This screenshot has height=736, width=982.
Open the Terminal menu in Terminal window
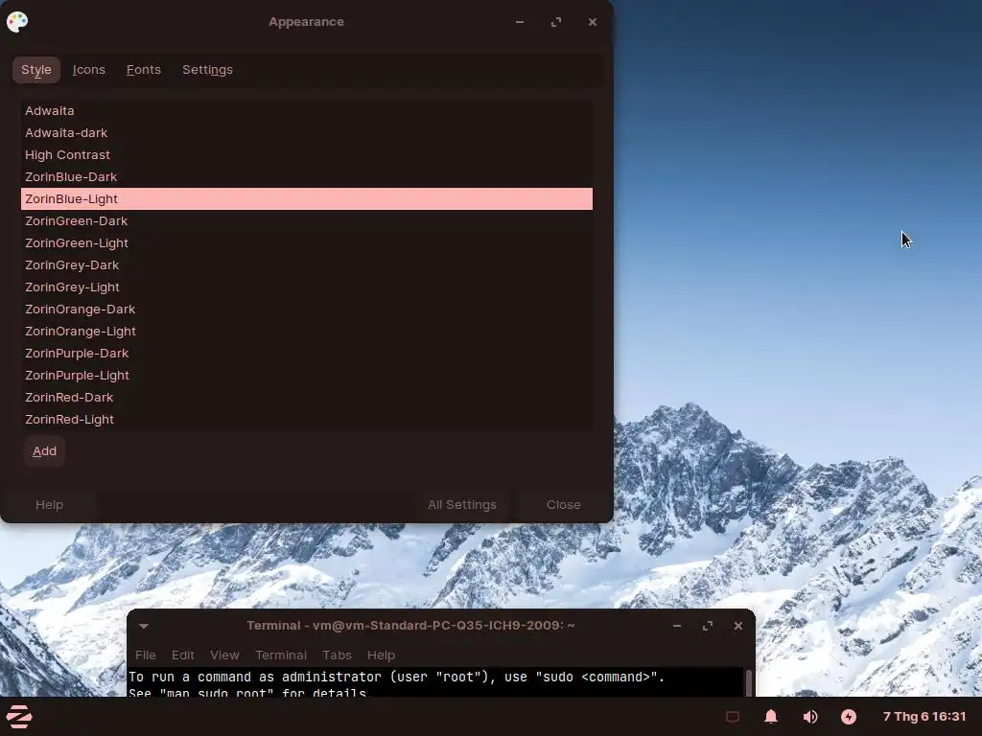click(281, 655)
